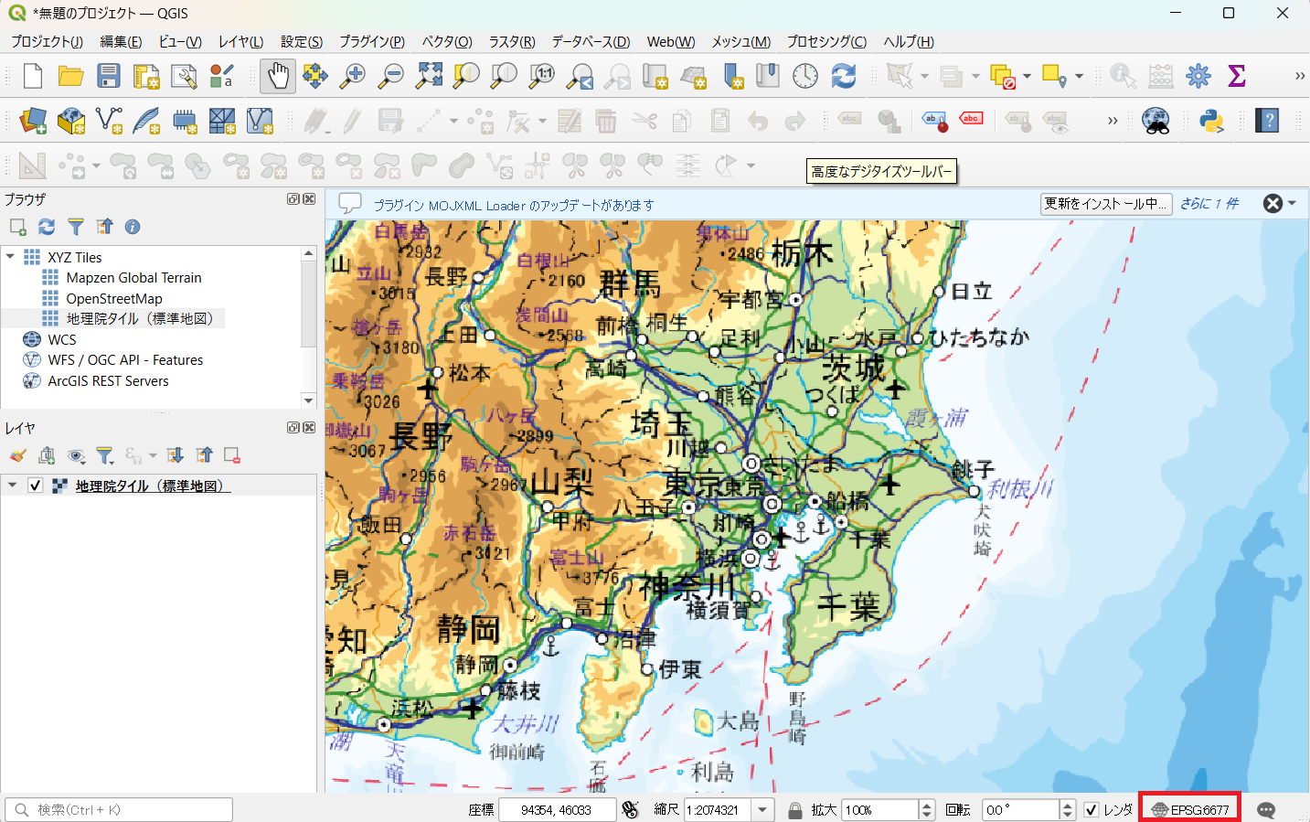1310x822 pixels.
Task: Open the Python console icon
Action: tap(1211, 121)
